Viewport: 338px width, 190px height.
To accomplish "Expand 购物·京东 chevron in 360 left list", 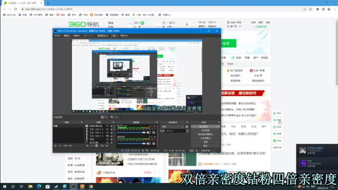I will [88, 159].
